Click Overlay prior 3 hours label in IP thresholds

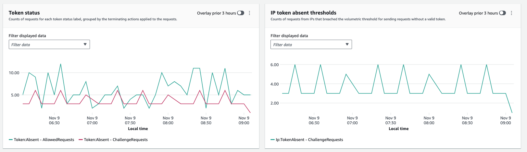click(x=478, y=13)
